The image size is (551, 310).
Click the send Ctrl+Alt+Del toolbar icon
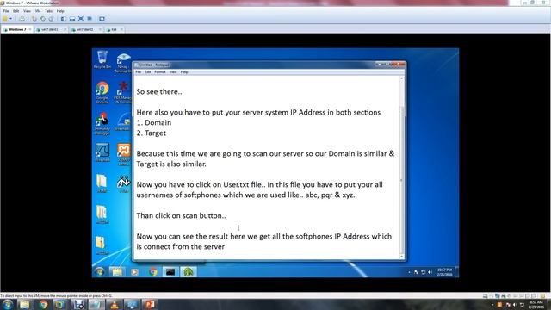tap(22, 19)
